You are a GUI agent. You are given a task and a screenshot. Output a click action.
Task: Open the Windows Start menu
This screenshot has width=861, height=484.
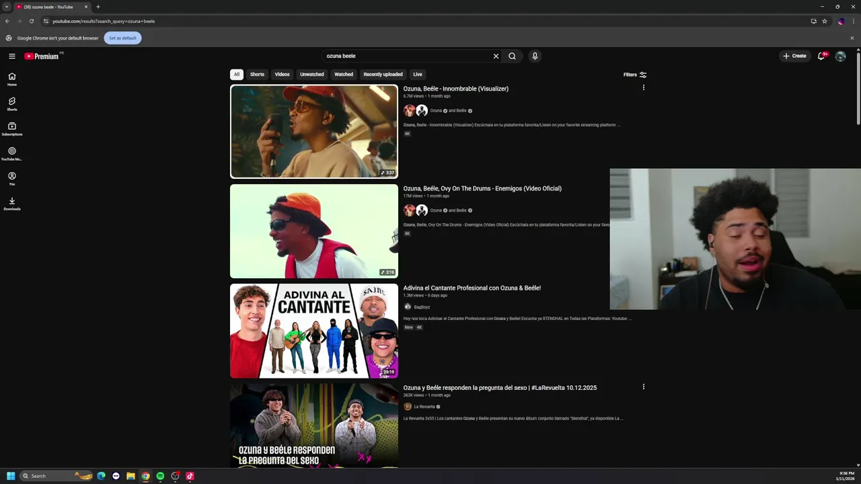[x=11, y=476]
